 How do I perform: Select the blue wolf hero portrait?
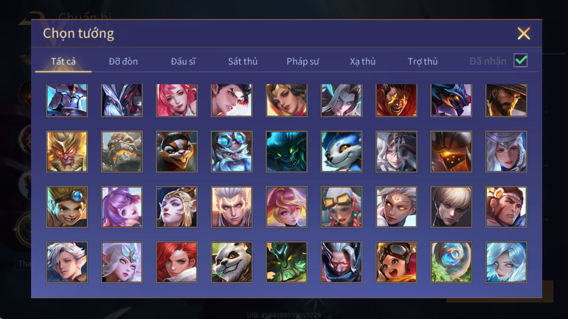(x=342, y=152)
